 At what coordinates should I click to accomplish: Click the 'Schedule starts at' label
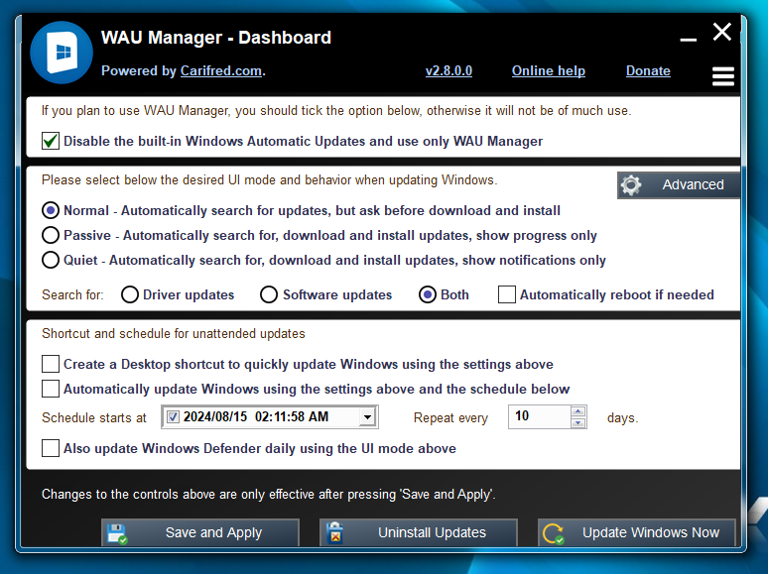point(94,418)
